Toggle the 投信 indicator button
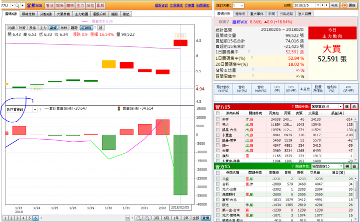Screen dimensions: 360x222 (x=32, y=28)
